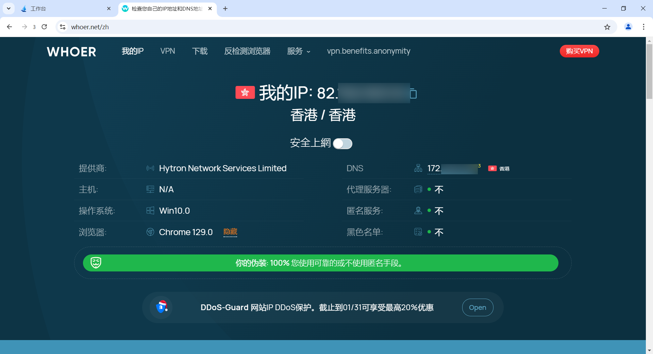Click the scrollbar down arrow
The image size is (653, 354).
click(649, 350)
